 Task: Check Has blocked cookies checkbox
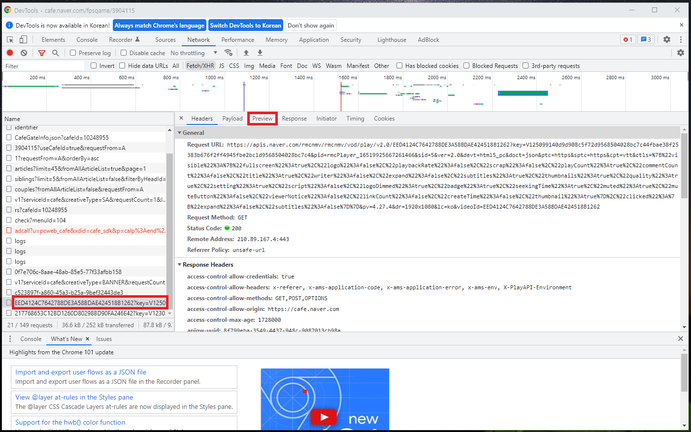(x=399, y=65)
